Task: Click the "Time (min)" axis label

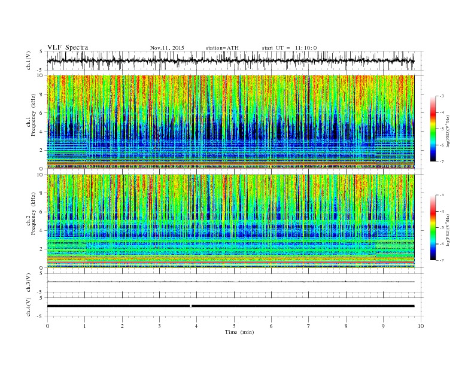Action: point(239,332)
